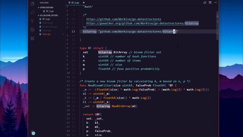The width and height of the screenshot is (243, 137).
Task: Click 'bitarray.NewBitArray(m1)' call
Action: [x=117, y=106]
